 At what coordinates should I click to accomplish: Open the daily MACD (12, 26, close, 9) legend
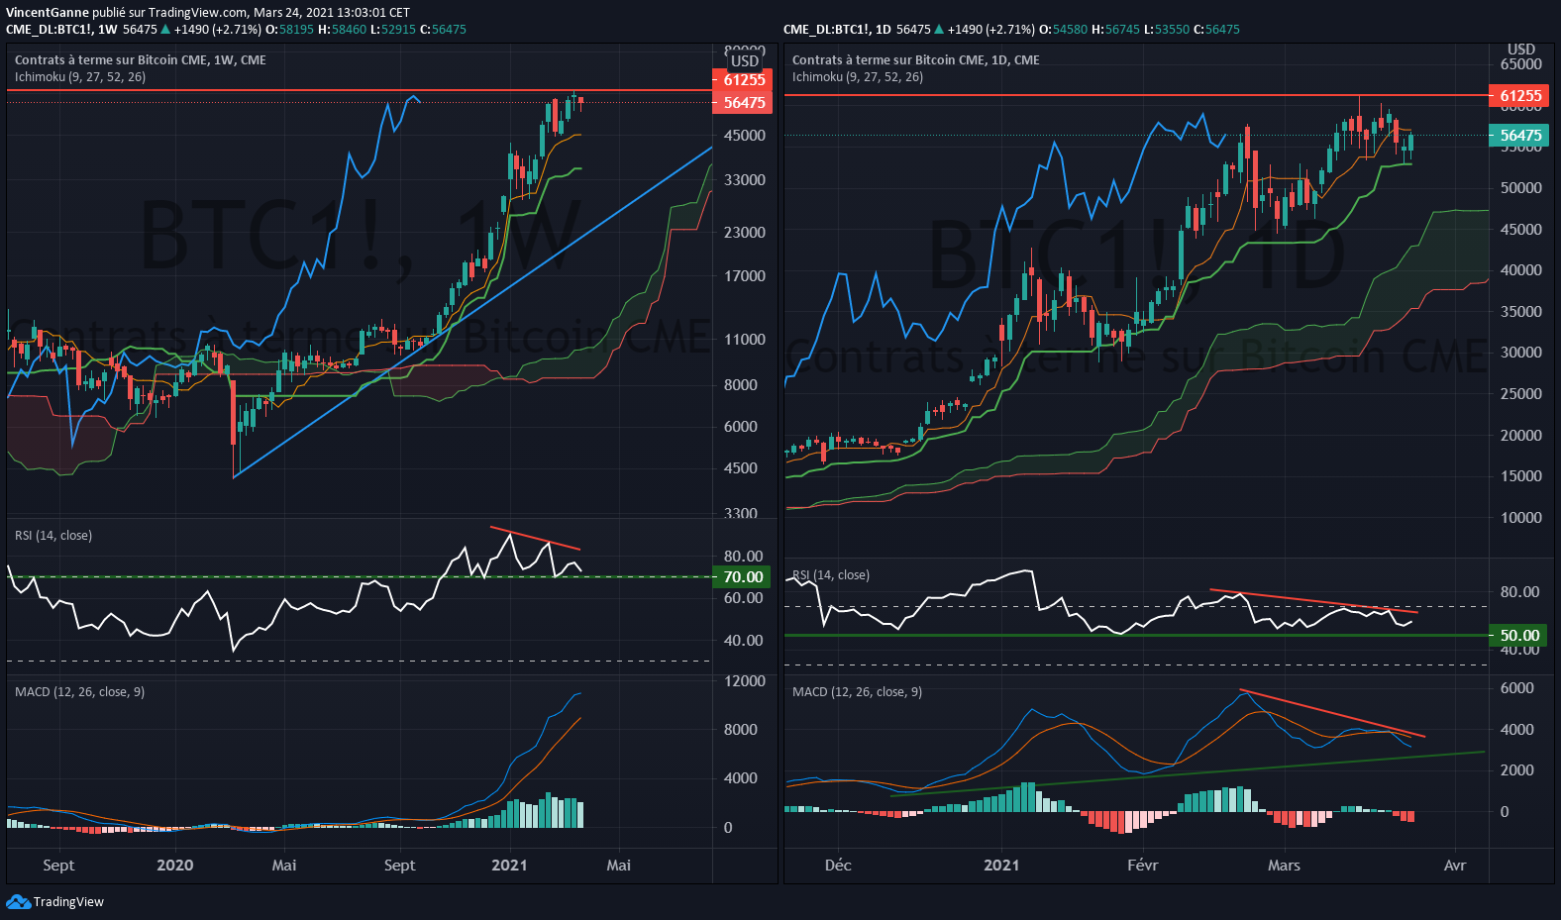[857, 692]
